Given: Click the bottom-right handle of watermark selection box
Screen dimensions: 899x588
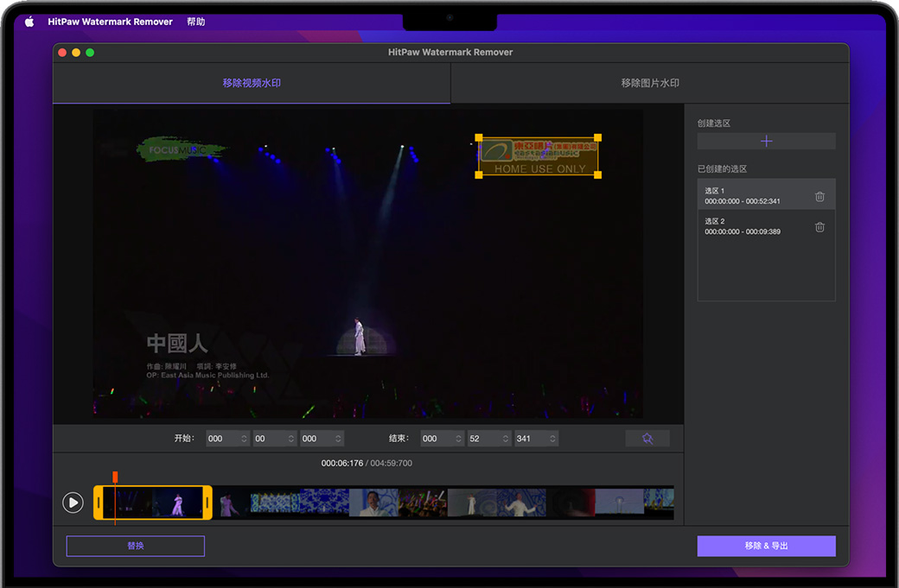Looking at the screenshot, I should [x=597, y=174].
